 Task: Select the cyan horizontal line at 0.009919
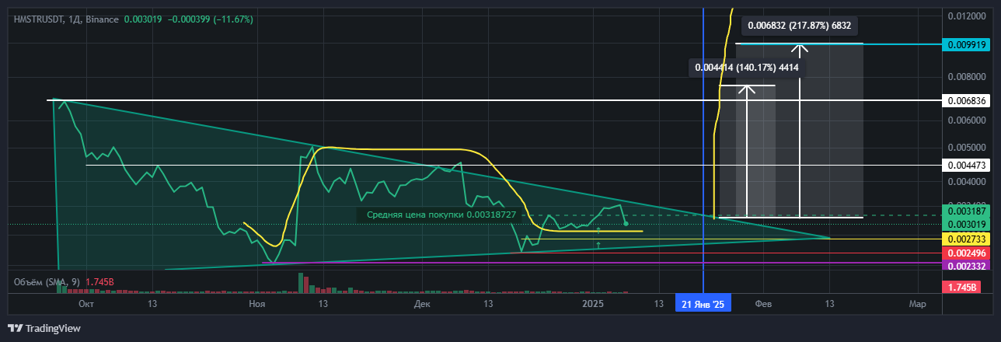click(839, 44)
